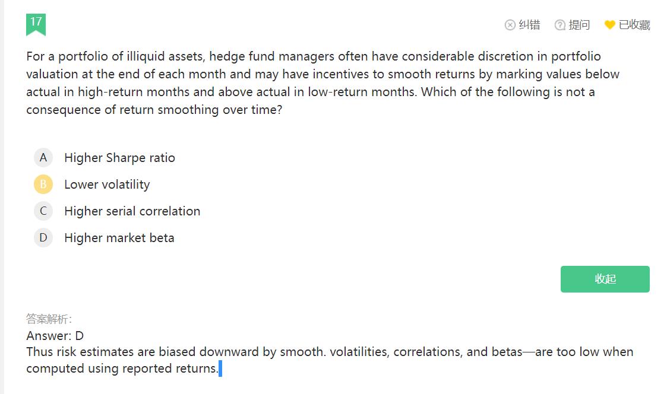Image resolution: width=667 pixels, height=394 pixels.
Task: Collapse the explanation with the 收起 button
Action: (x=605, y=279)
